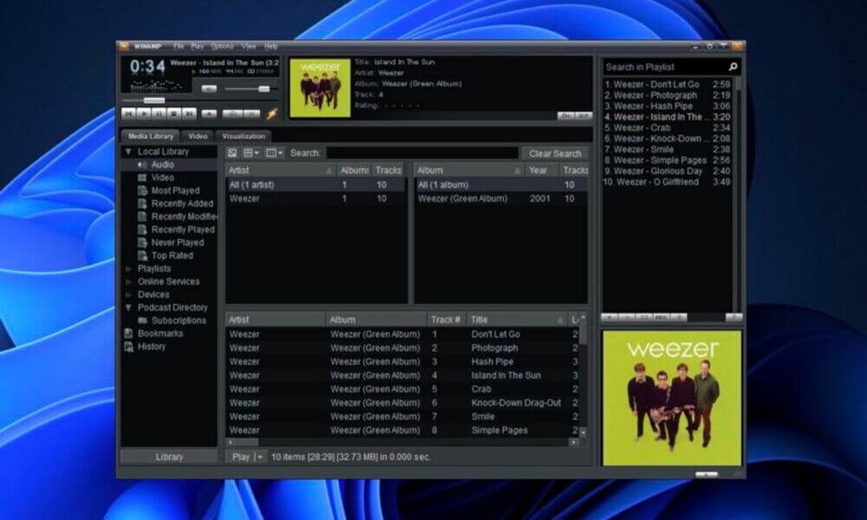This screenshot has height=520, width=867.
Task: Open the Never Played view
Action: click(x=178, y=243)
